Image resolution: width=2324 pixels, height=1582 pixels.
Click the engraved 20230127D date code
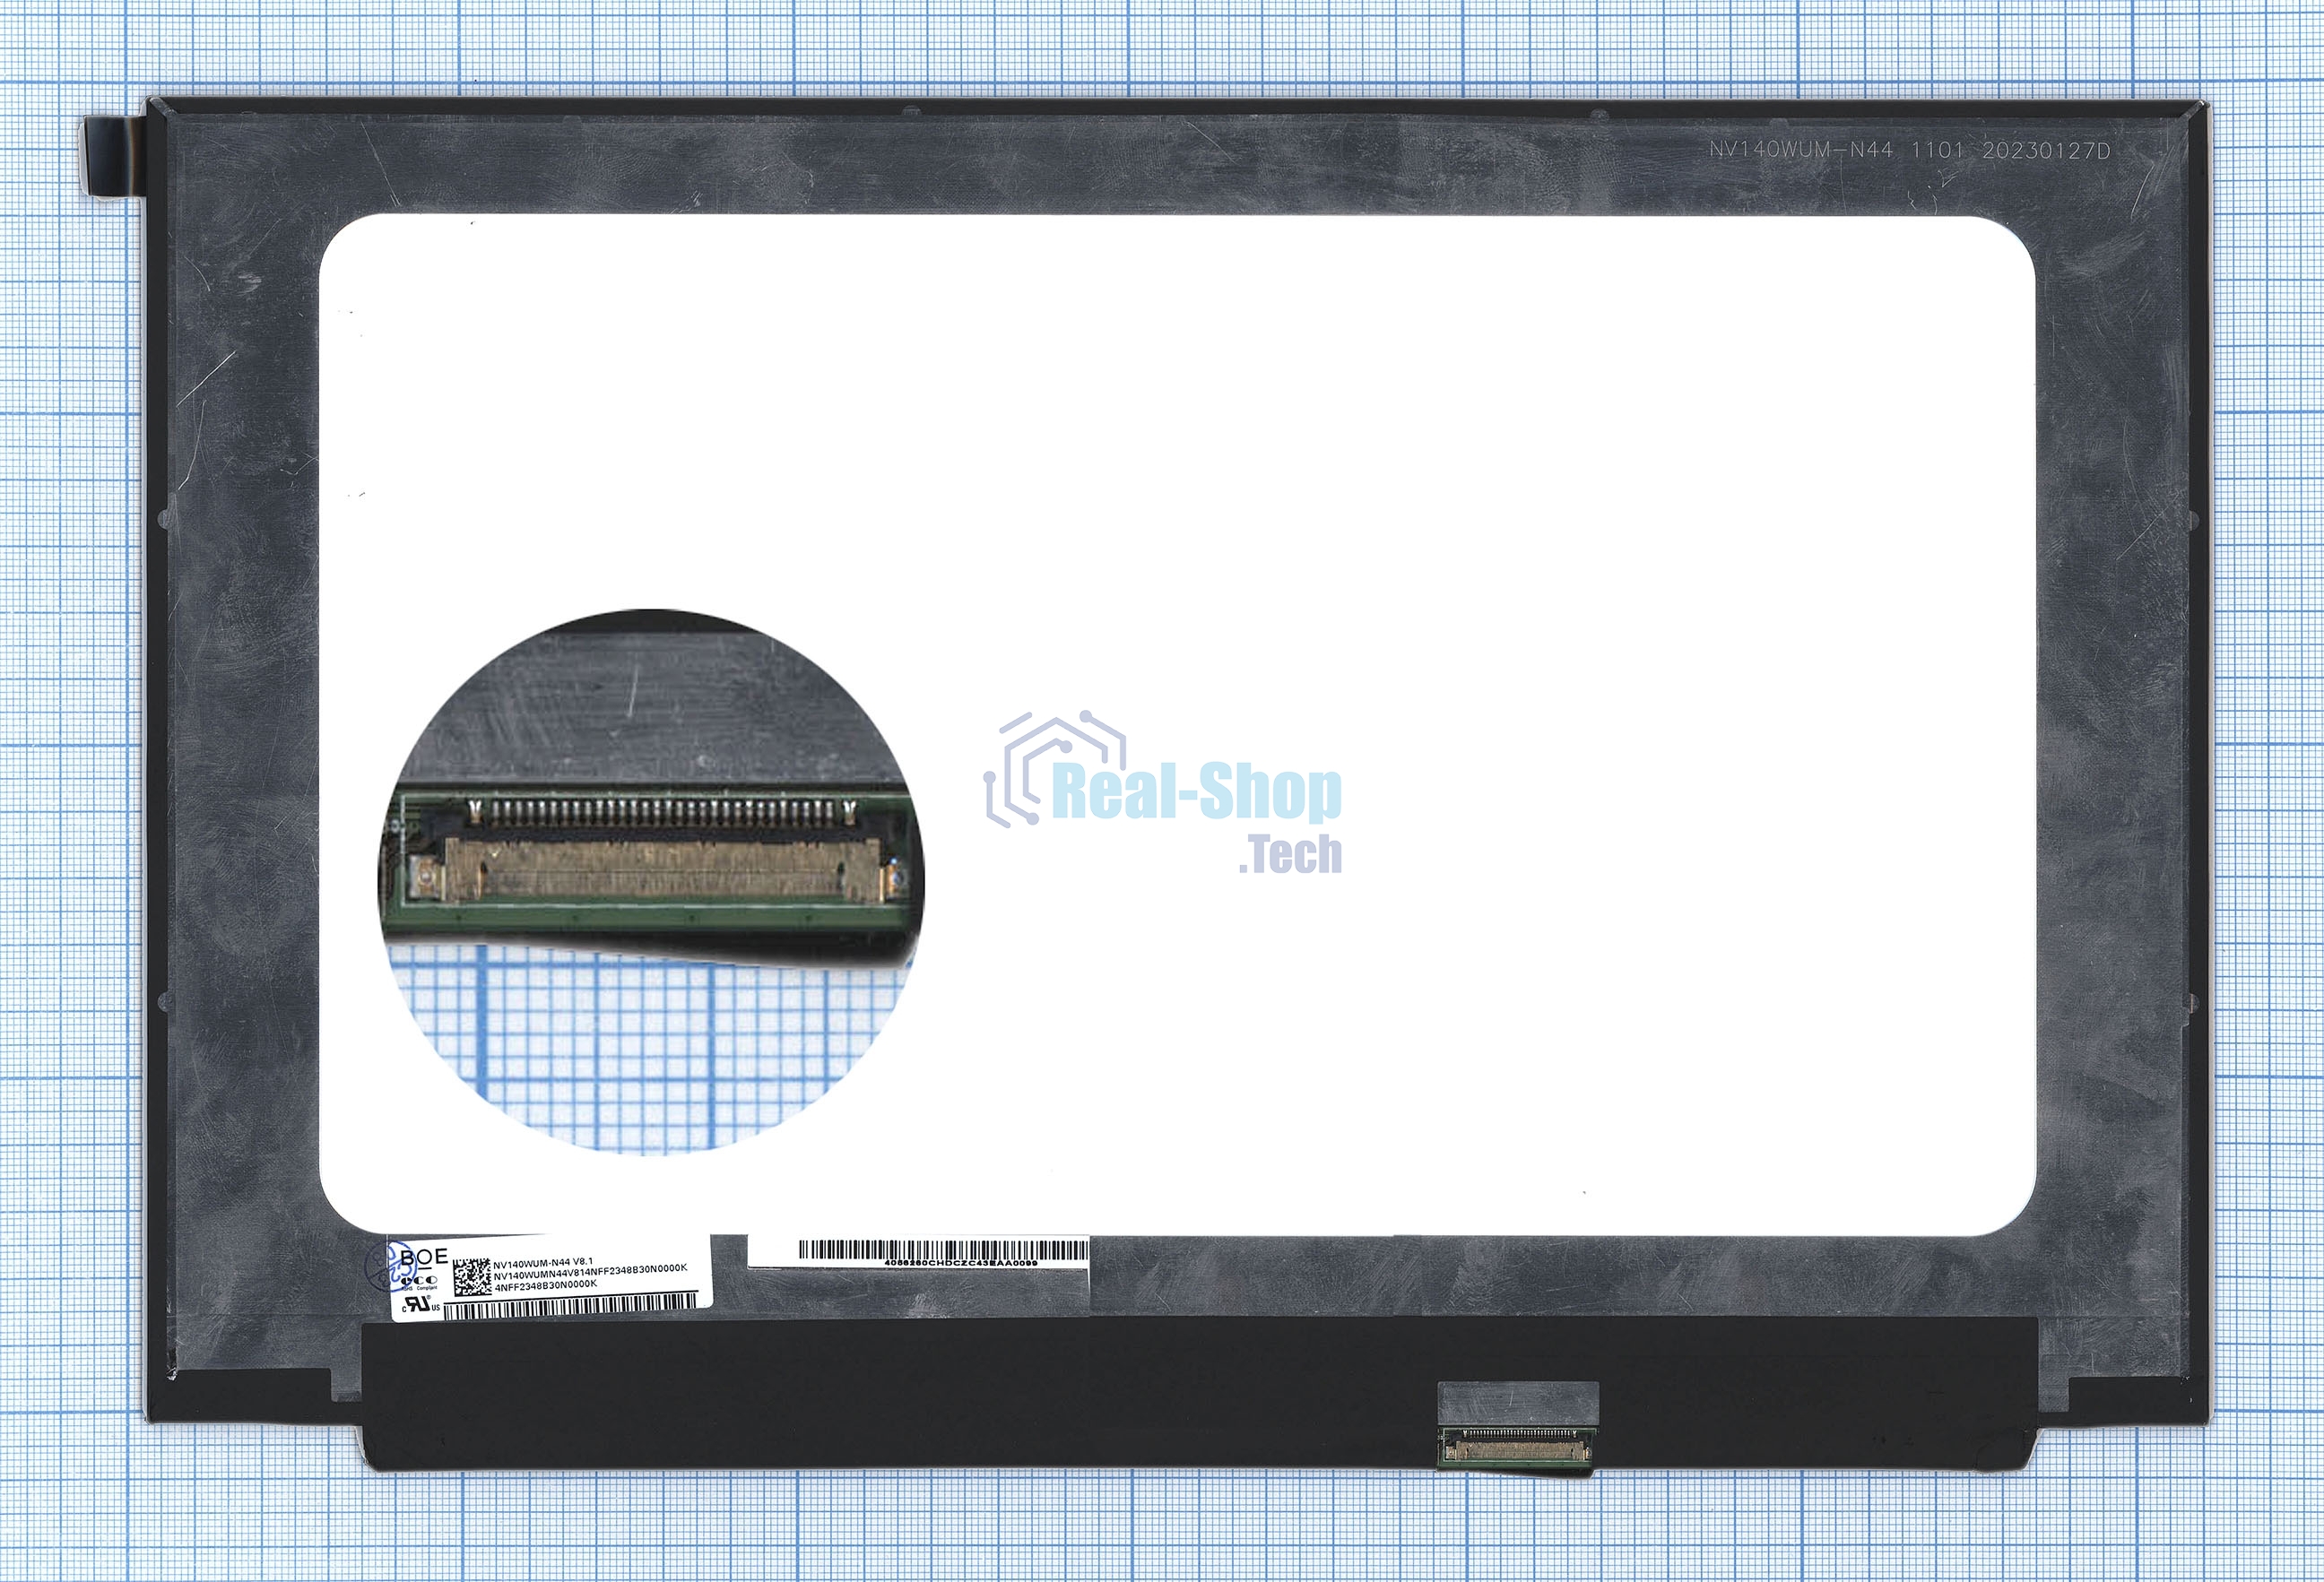pyautogui.click(x=2046, y=151)
